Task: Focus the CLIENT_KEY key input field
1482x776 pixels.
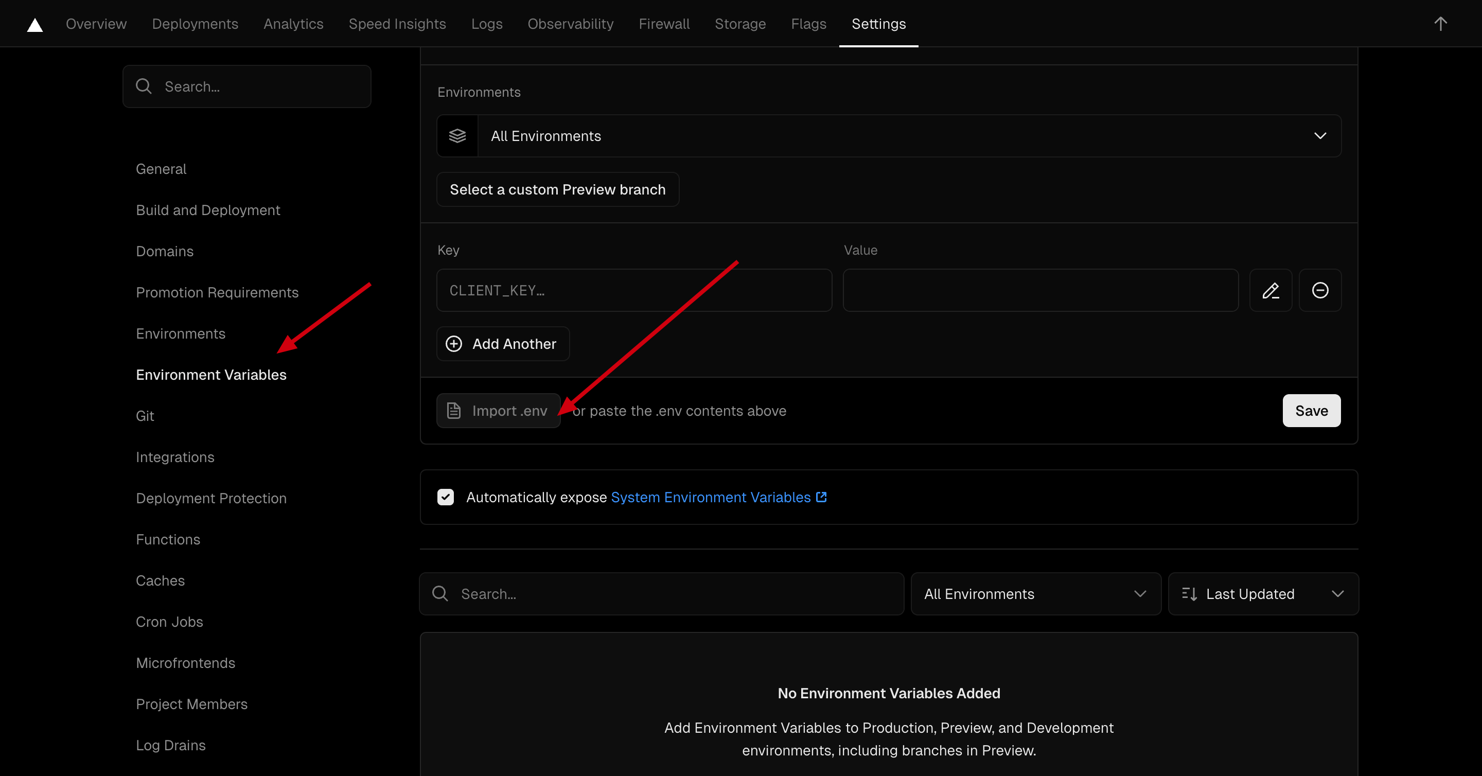Action: click(x=634, y=291)
